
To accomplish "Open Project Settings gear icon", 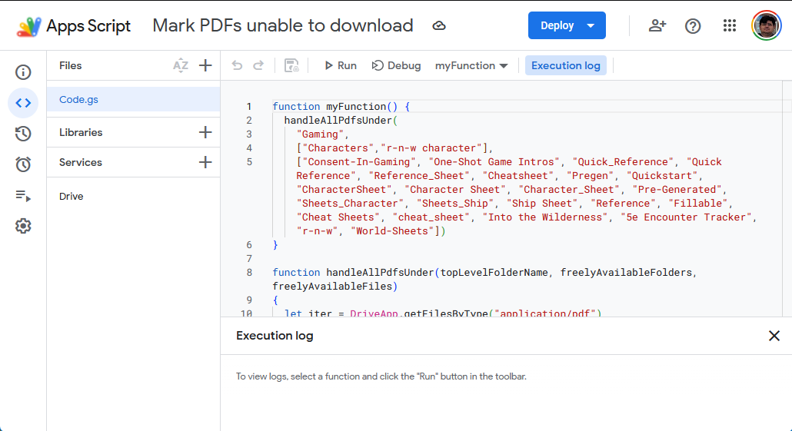I will pos(23,226).
